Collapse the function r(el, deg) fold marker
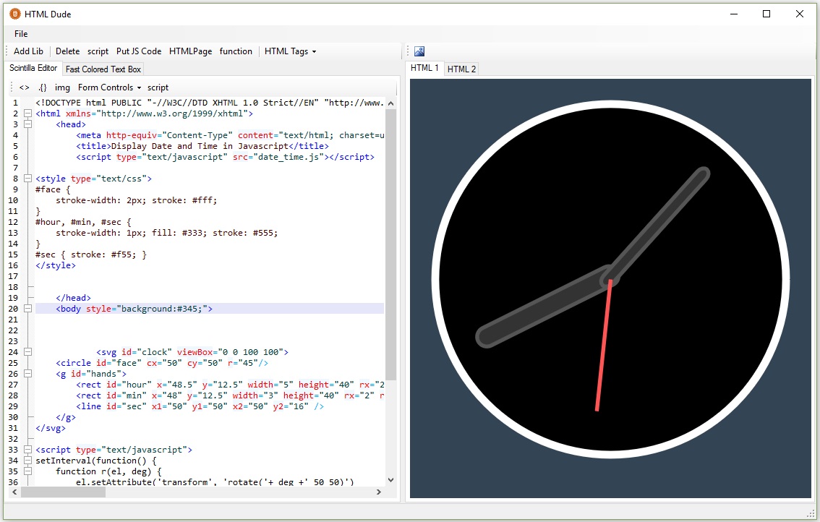The height and width of the screenshot is (522, 820). (x=27, y=471)
